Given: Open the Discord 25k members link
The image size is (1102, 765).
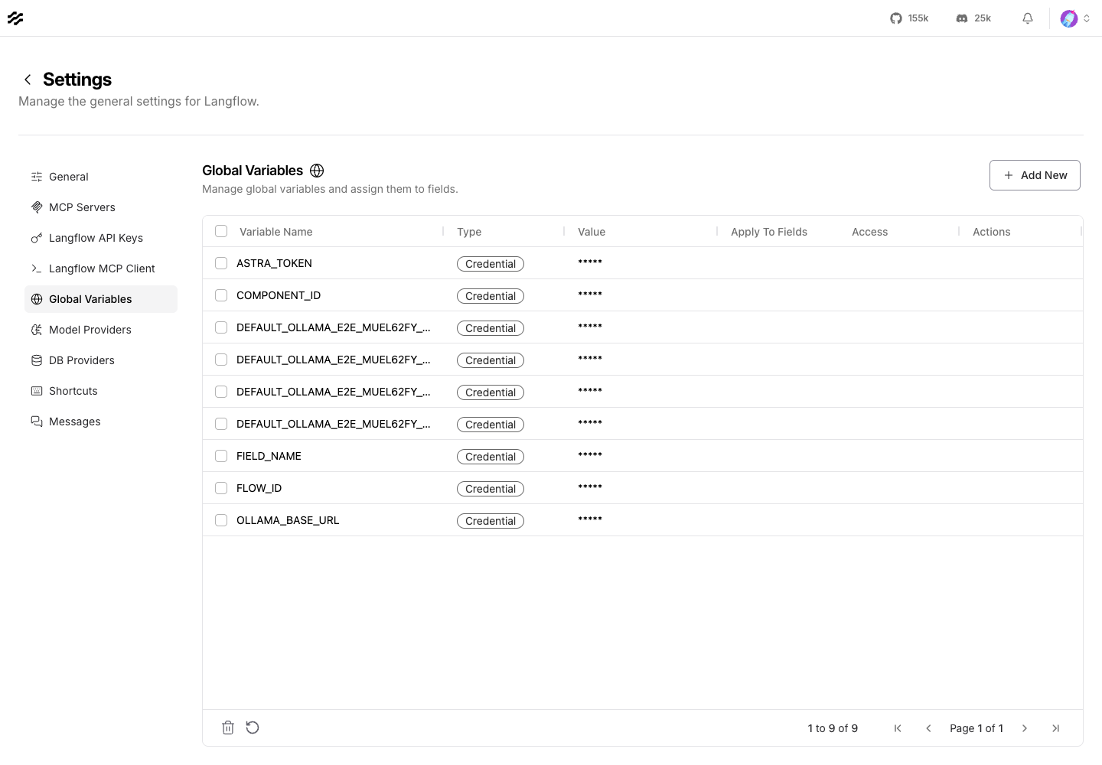Looking at the screenshot, I should click(x=973, y=18).
